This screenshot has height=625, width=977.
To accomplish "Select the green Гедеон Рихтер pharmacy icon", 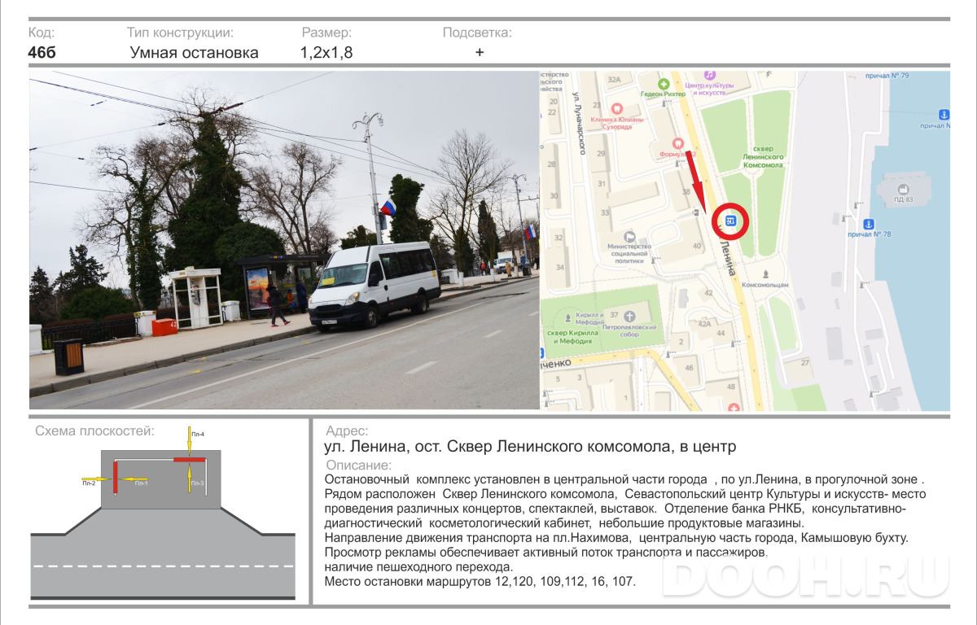I will click(x=664, y=83).
